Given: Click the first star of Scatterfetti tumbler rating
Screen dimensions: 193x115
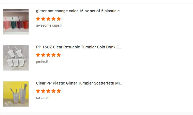Looking at the screenshot, I should [x=38, y=91].
